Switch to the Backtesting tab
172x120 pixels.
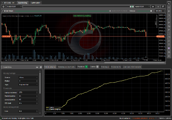23,3
